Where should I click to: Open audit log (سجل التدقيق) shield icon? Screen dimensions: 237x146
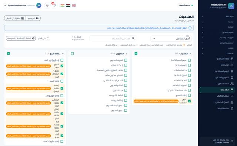232,96
